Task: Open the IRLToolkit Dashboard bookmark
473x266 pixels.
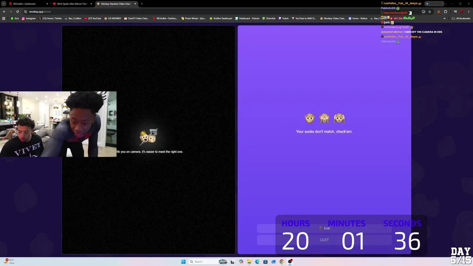Action: (x=165, y=18)
